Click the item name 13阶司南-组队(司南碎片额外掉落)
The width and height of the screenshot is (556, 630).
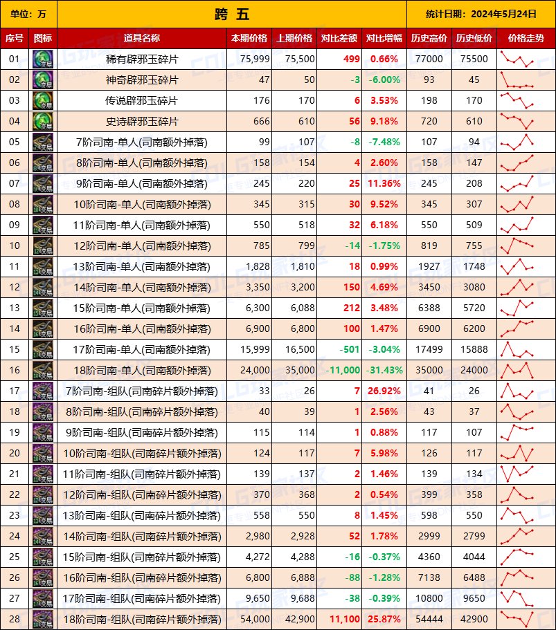142,516
